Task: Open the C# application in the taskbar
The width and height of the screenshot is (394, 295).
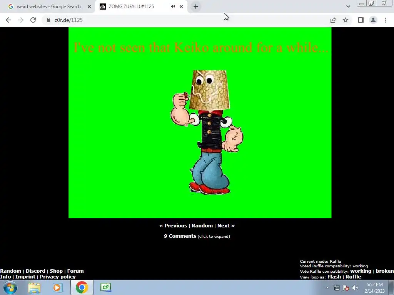Action: click(105, 287)
